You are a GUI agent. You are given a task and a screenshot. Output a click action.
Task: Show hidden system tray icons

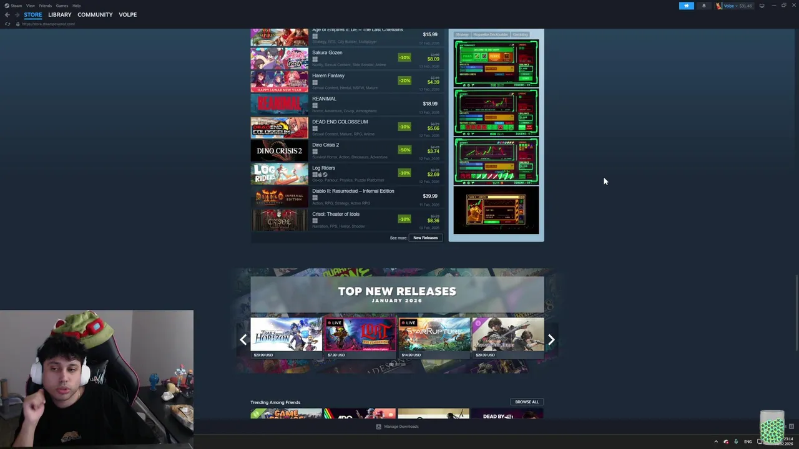pos(716,442)
